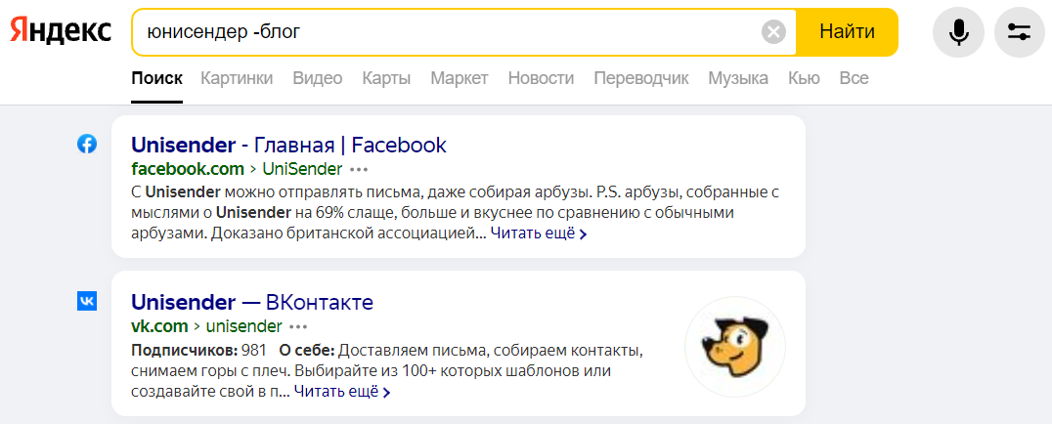Open the three-dot menu on the facebook.com result
Image resolution: width=1052 pixels, height=424 pixels.
tap(359, 169)
